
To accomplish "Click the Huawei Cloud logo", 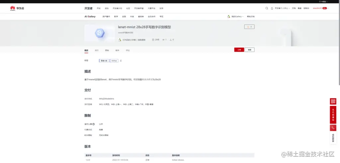I will pyautogui.click(x=17, y=8).
